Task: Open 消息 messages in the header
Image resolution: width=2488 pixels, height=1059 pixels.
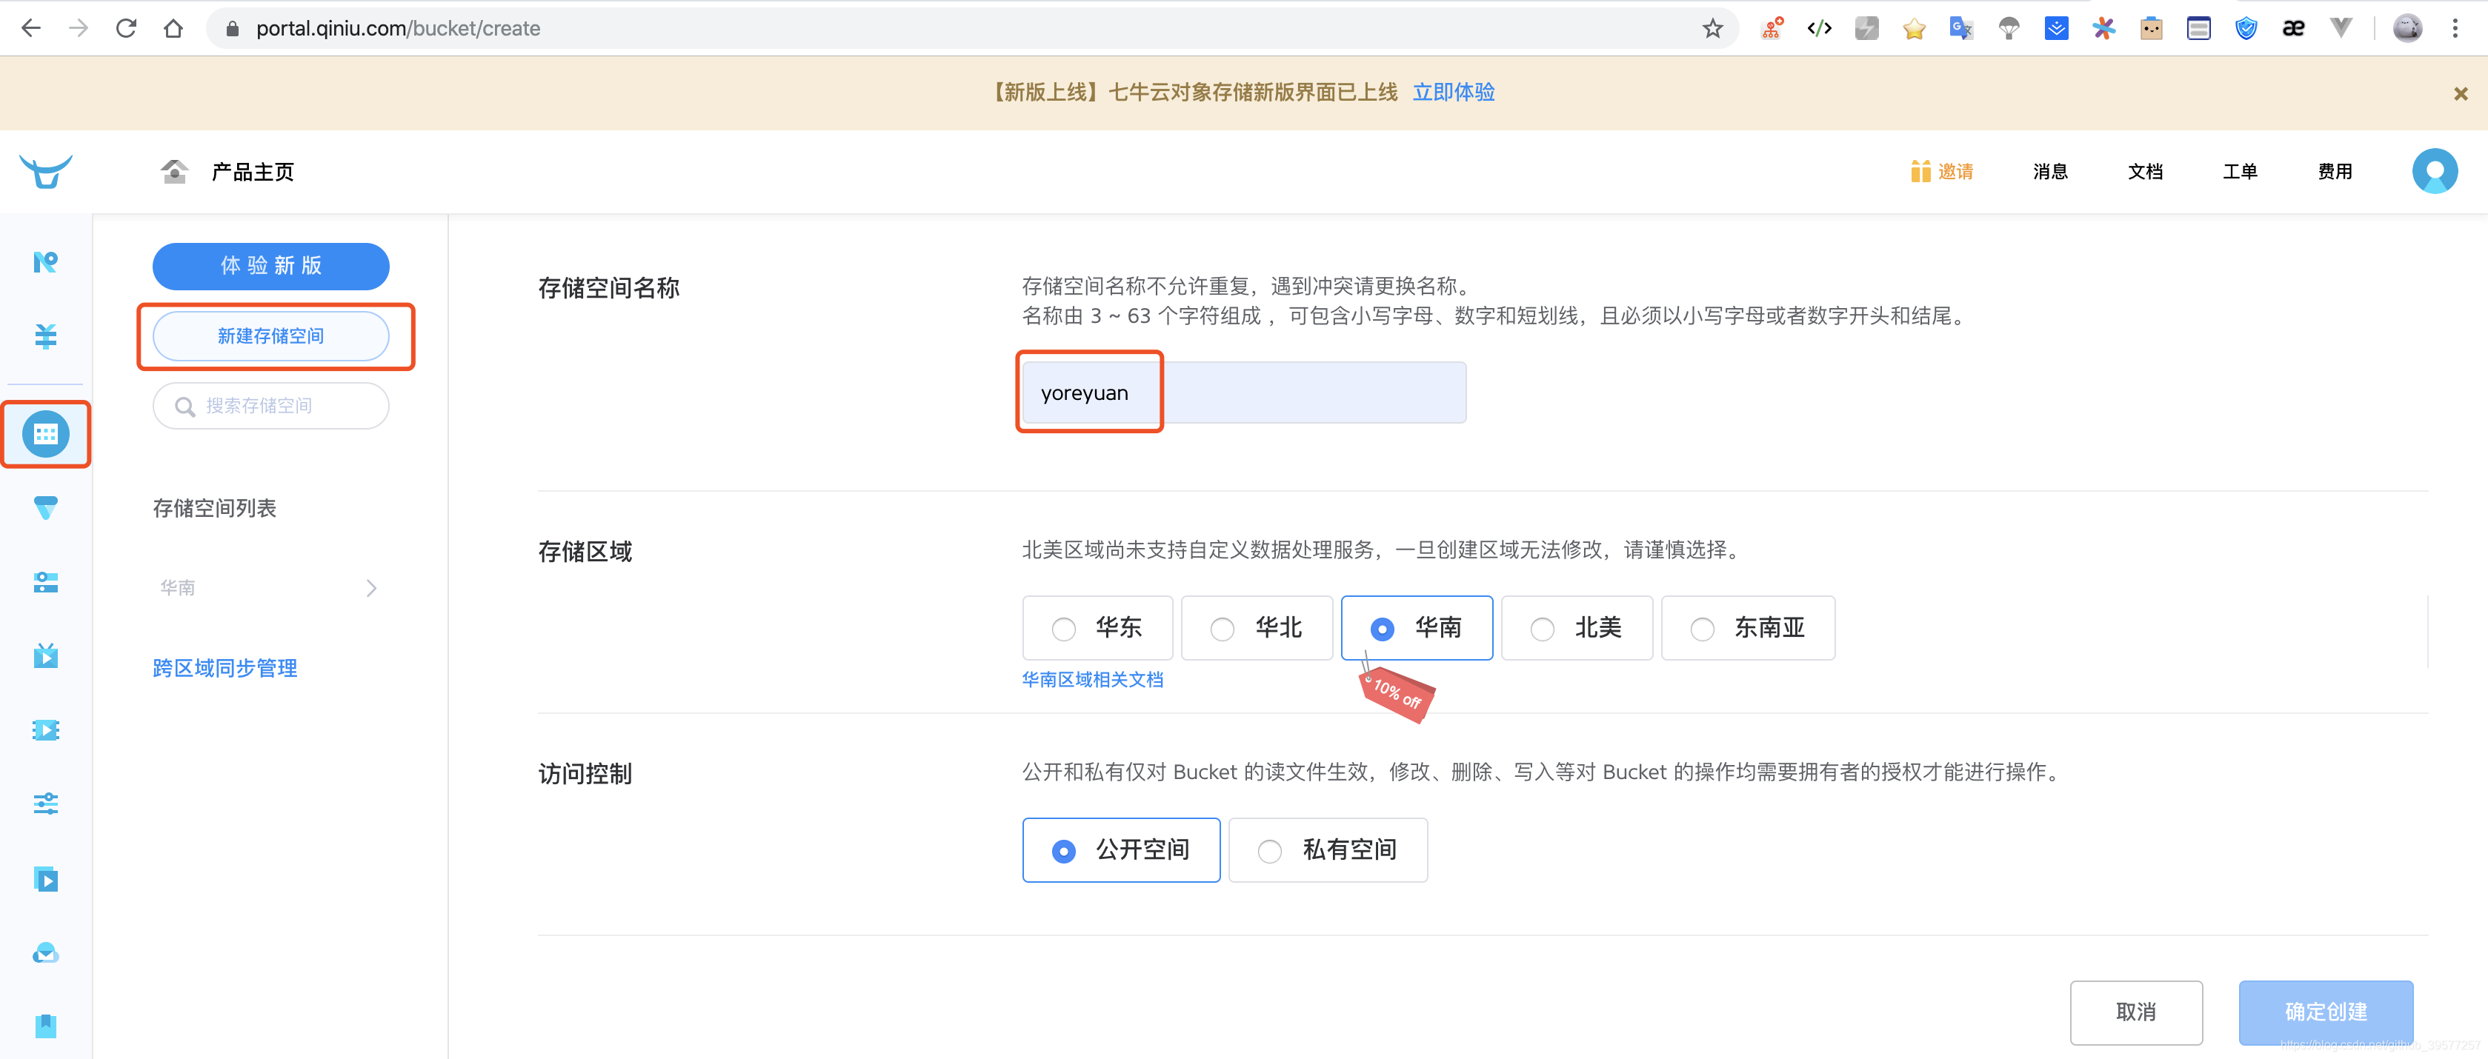Action: coord(2049,171)
